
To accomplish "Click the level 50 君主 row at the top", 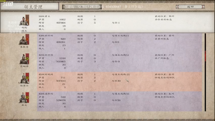I will 107,22.
